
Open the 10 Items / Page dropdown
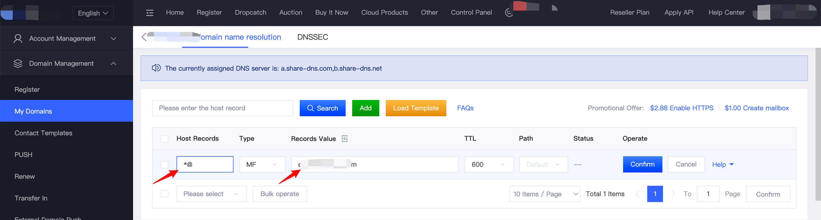(545, 194)
